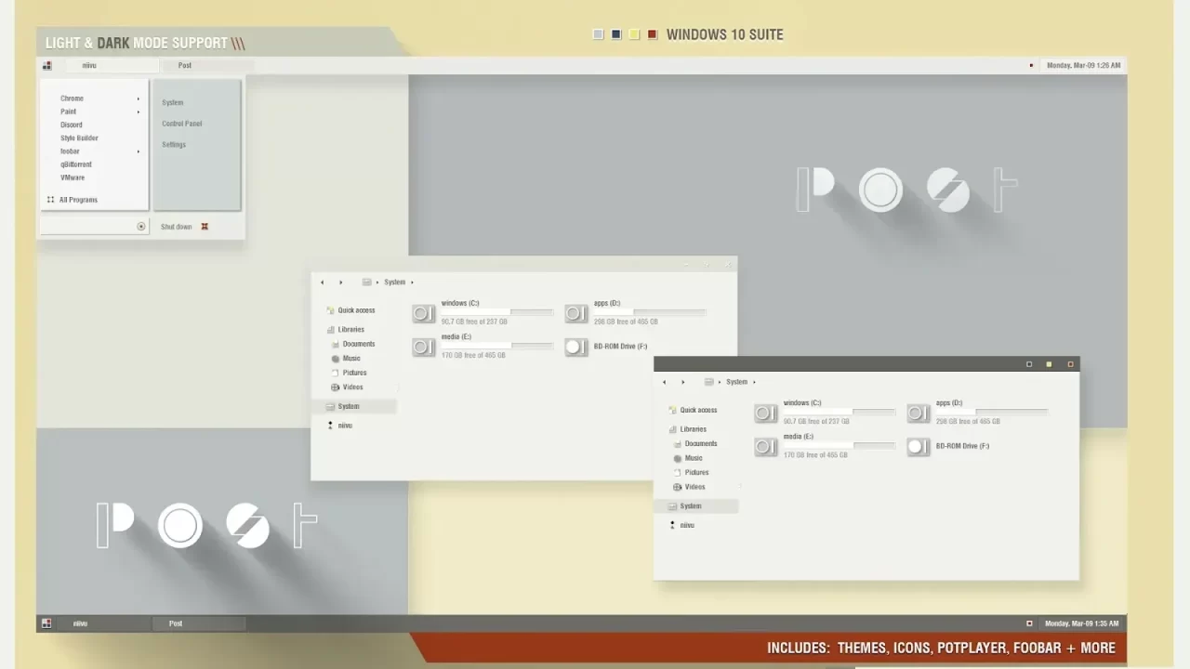Click the start menu search field
The height and width of the screenshot is (669, 1190).
(x=94, y=227)
